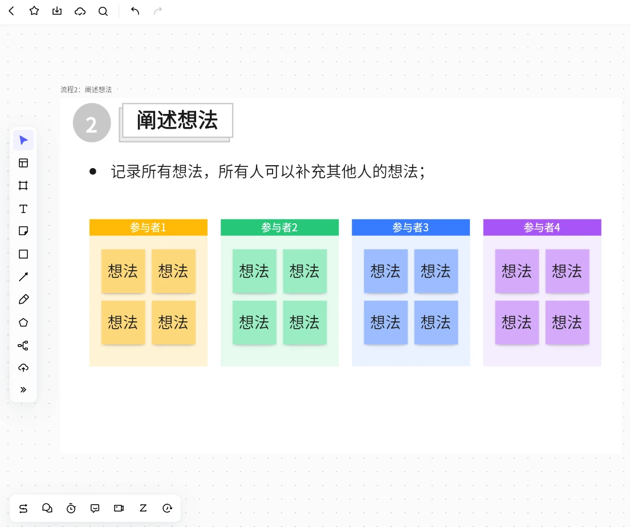The image size is (630, 527).
Task: Undo the last action
Action: pos(135,11)
